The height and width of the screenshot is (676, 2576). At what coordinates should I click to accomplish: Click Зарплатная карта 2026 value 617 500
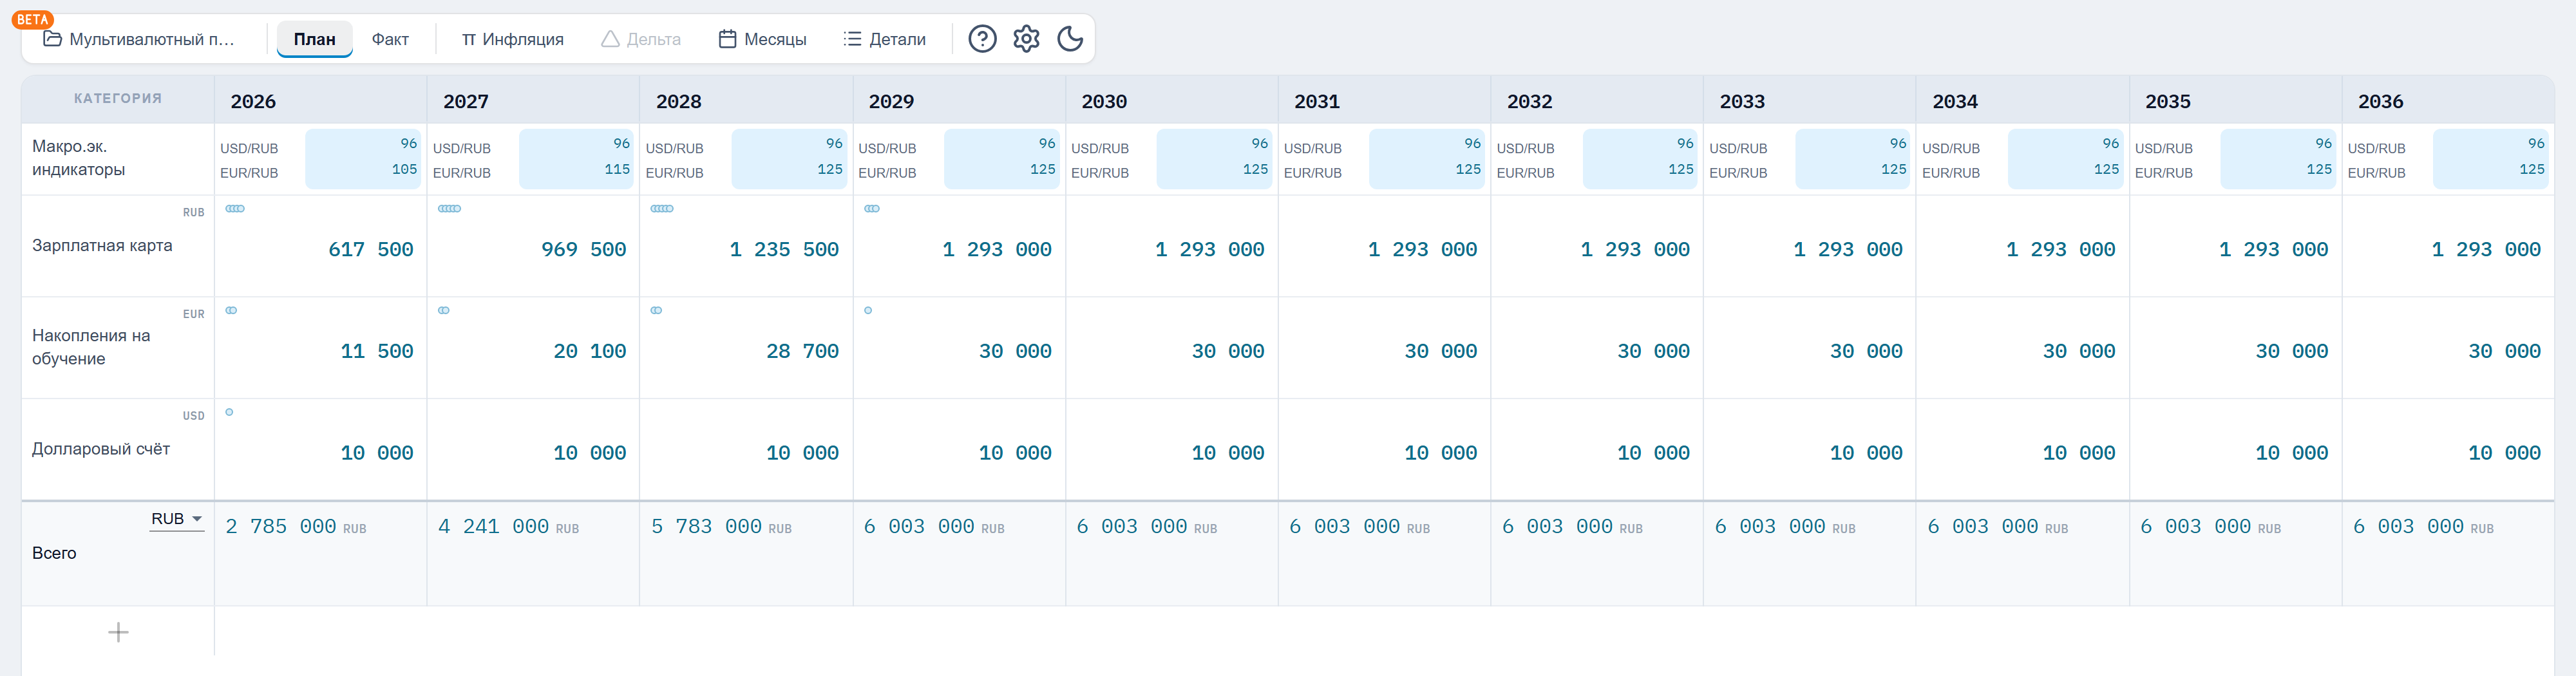pyautogui.click(x=371, y=250)
